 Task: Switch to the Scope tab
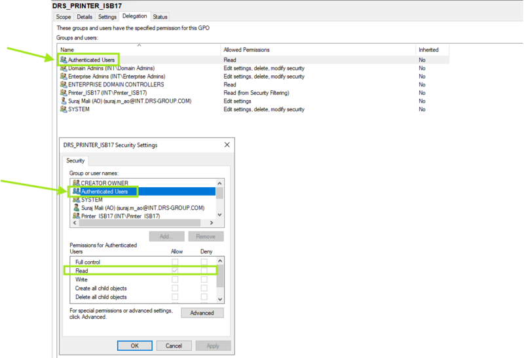pos(64,17)
